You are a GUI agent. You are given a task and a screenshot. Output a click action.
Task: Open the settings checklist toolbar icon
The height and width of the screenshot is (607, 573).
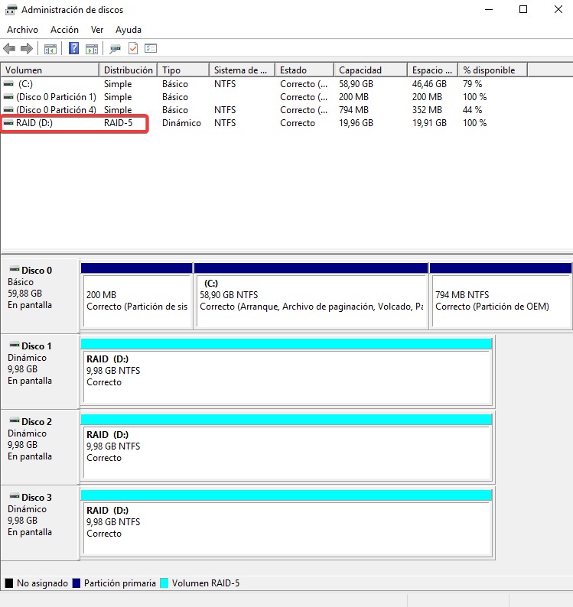coord(150,49)
